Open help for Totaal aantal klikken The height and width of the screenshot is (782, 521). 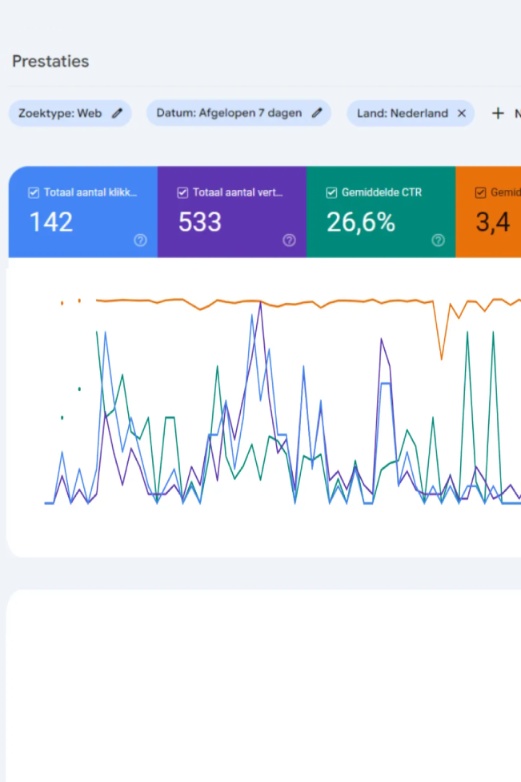click(x=141, y=240)
